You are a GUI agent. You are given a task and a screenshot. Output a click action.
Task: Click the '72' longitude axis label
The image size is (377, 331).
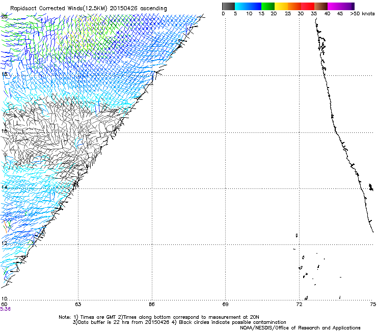299,305
